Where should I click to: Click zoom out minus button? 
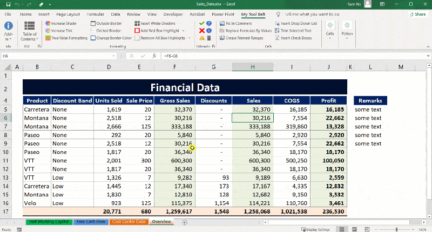pyautogui.click(x=375, y=229)
